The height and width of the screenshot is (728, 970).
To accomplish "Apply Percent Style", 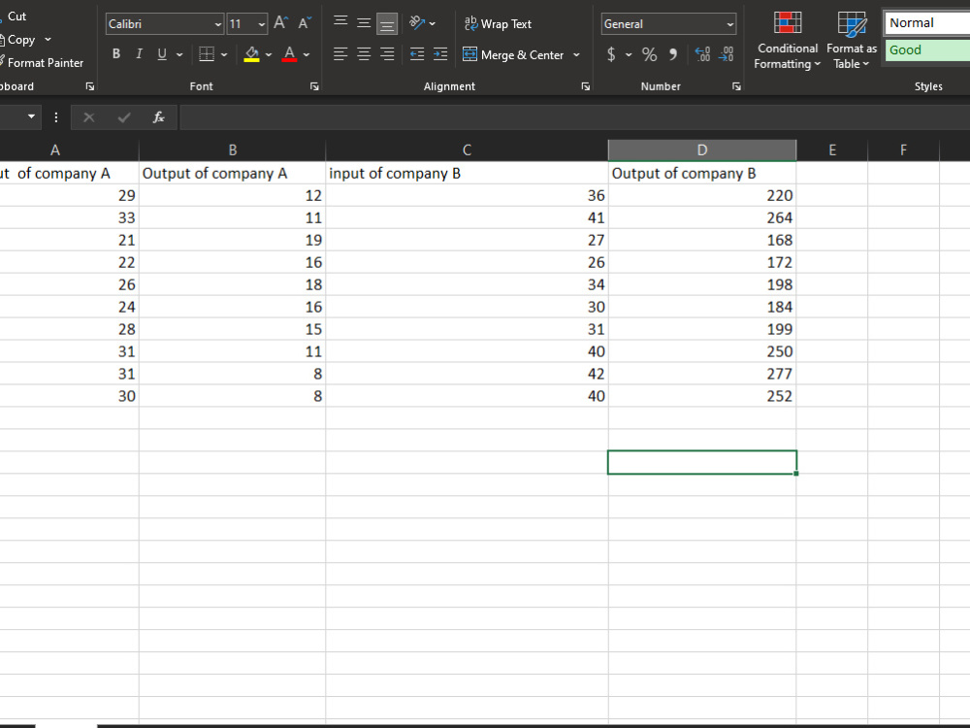I will point(649,54).
